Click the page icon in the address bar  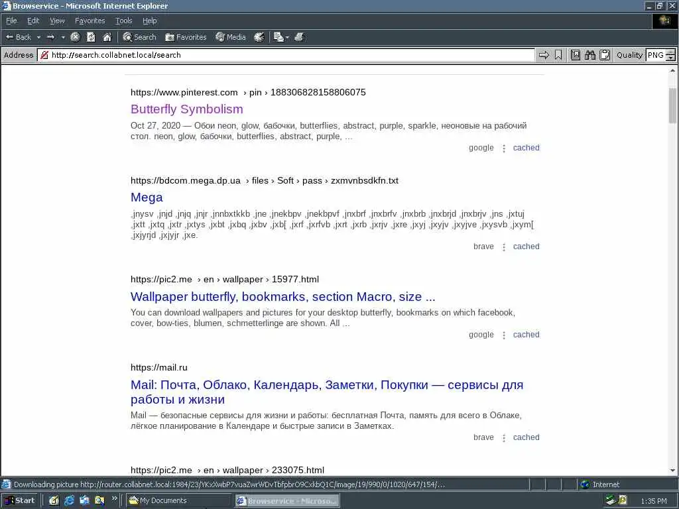[44, 55]
